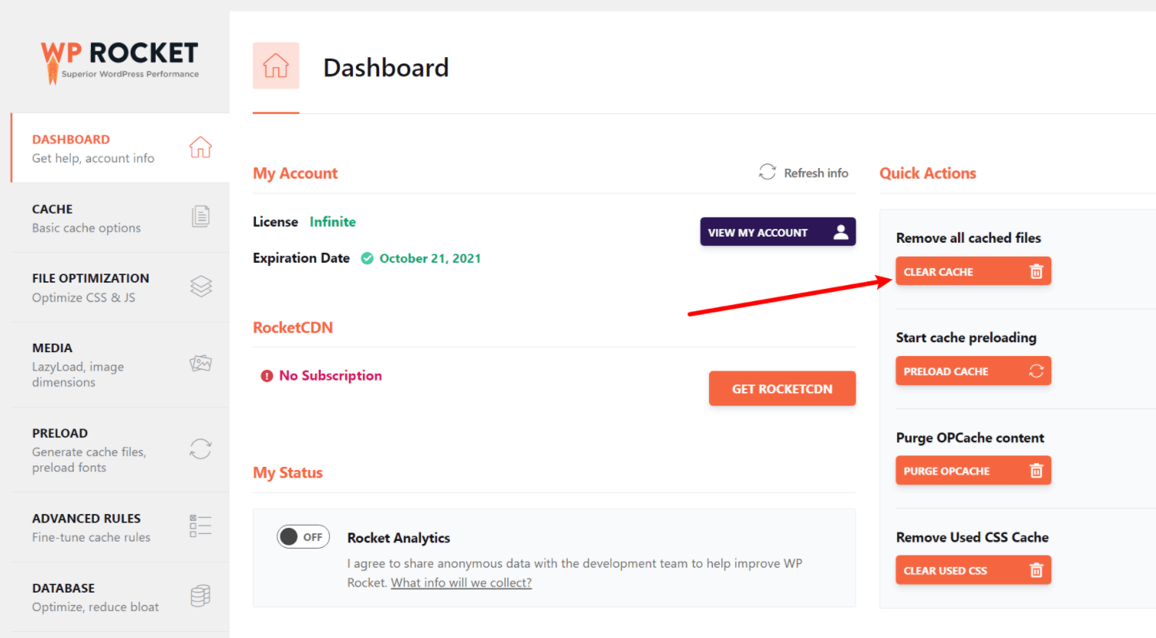Image resolution: width=1156 pixels, height=638 pixels.
Task: Open Advanced Rules in the sidebar
Action: (x=121, y=527)
